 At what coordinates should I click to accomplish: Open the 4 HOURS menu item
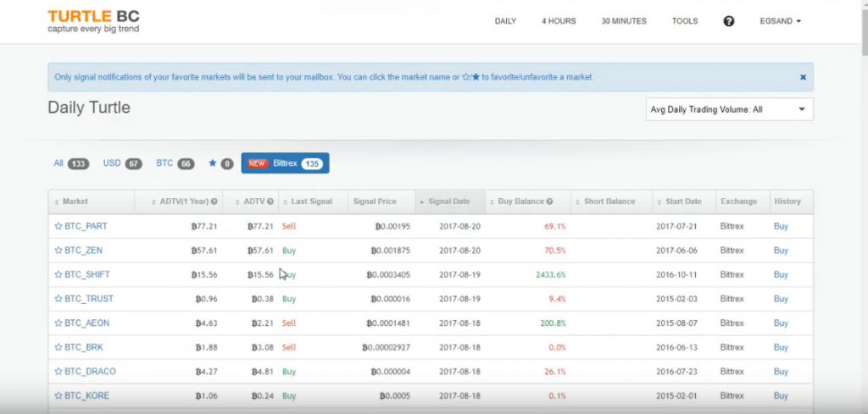coord(559,21)
